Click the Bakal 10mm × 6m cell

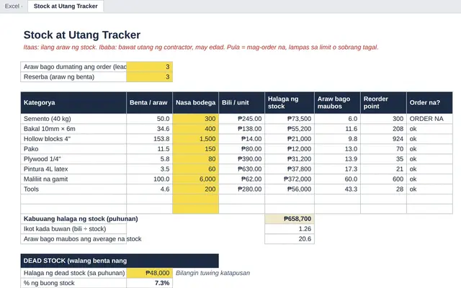(x=73, y=129)
